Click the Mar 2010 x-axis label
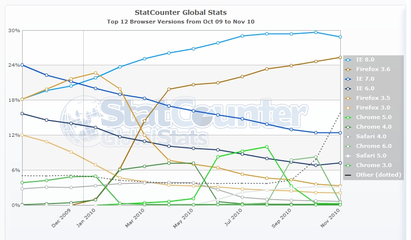411x240 pixels. pyautogui.click(x=136, y=222)
